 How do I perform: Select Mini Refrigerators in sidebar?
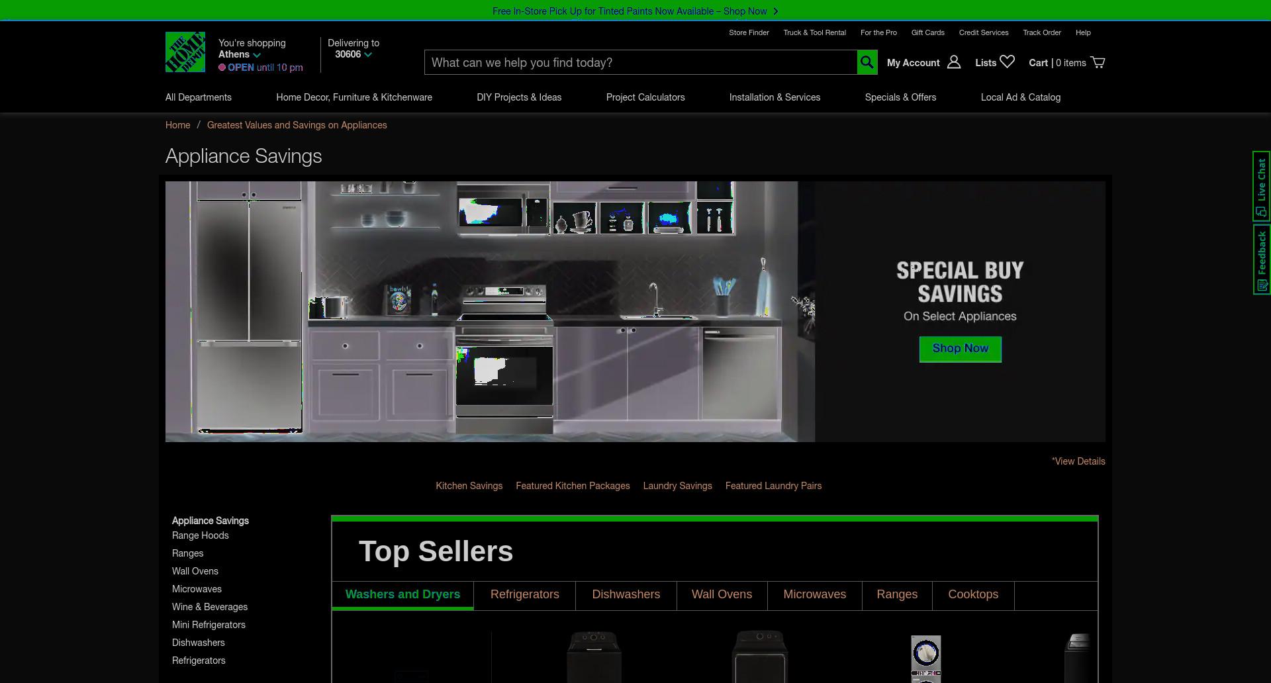tap(209, 625)
